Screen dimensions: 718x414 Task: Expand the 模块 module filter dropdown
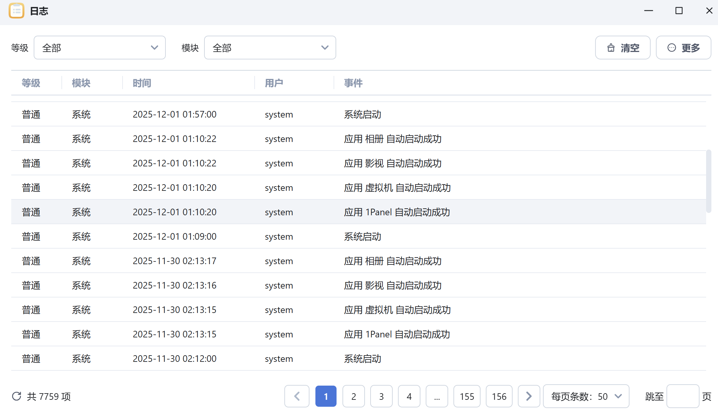click(270, 48)
